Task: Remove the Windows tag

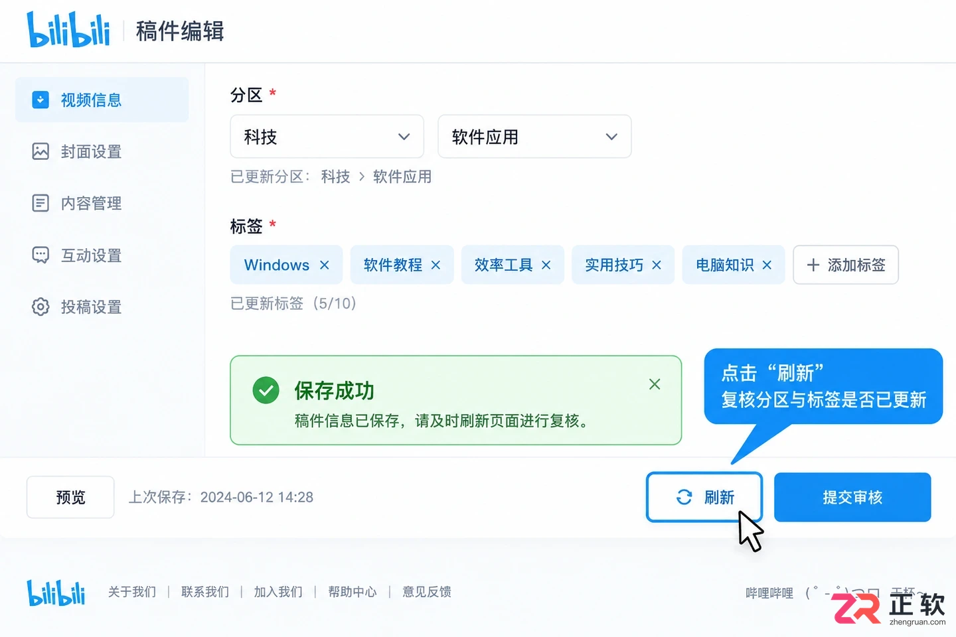Action: pos(325,265)
